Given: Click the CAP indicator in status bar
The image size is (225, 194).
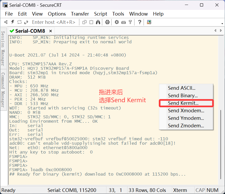Looking at the screenshot, I should tap(200, 190).
